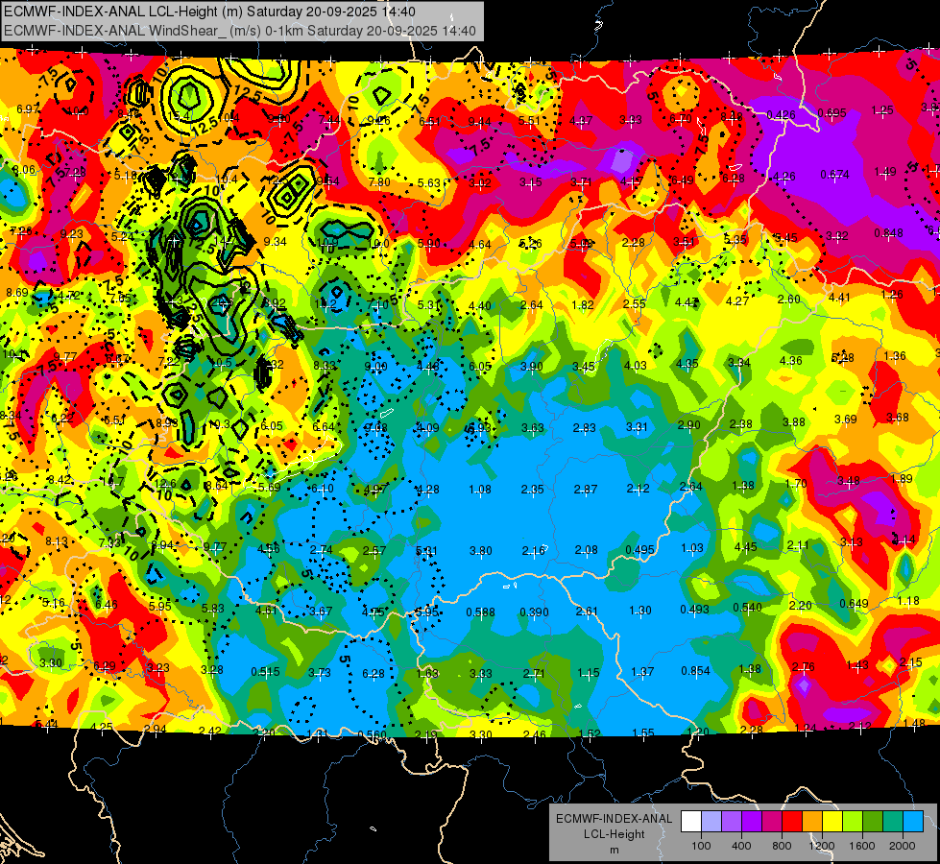Click the WindShear 0-1km header line
The width and height of the screenshot is (940, 864).
coord(240,31)
